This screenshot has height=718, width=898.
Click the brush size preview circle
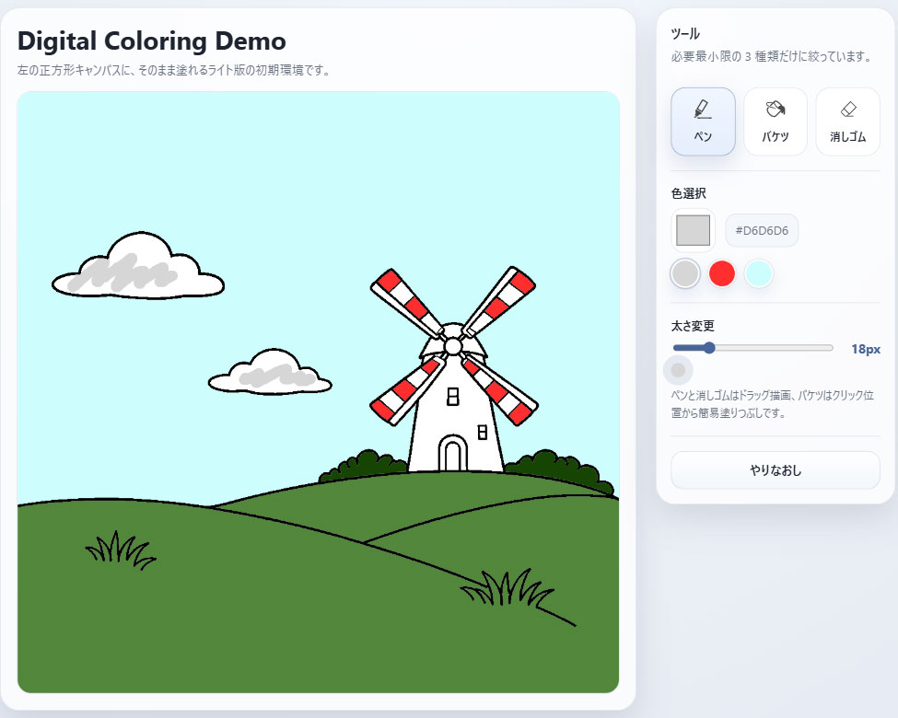click(679, 370)
